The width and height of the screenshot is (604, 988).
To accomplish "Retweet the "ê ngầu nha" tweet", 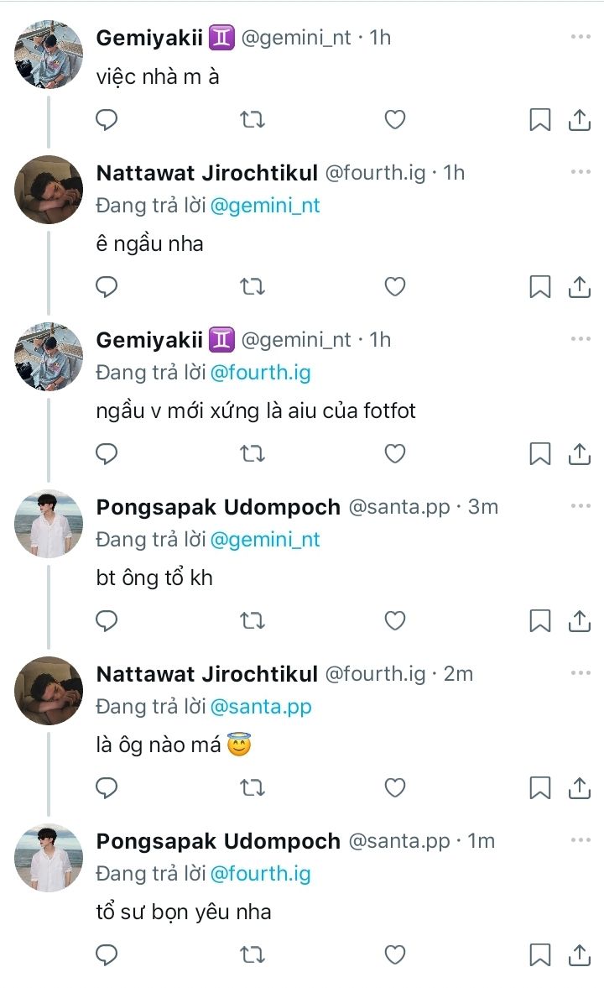I will tap(252, 288).
